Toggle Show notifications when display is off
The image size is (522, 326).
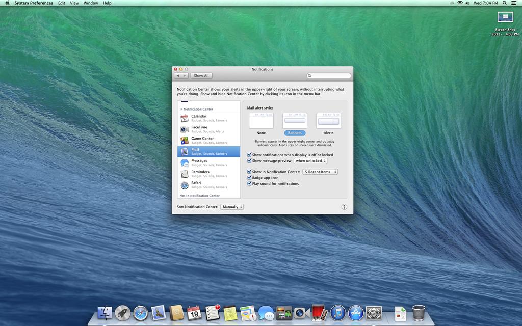pyautogui.click(x=249, y=155)
